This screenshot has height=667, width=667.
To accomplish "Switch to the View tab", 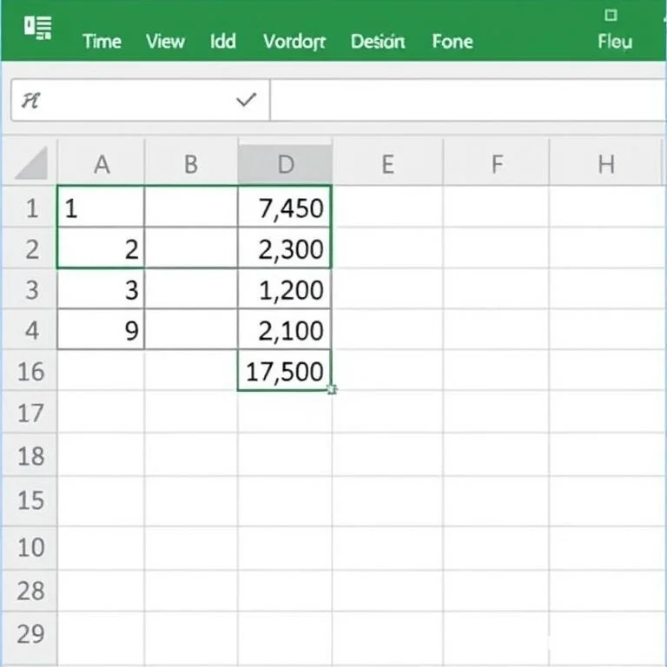I will pos(165,41).
